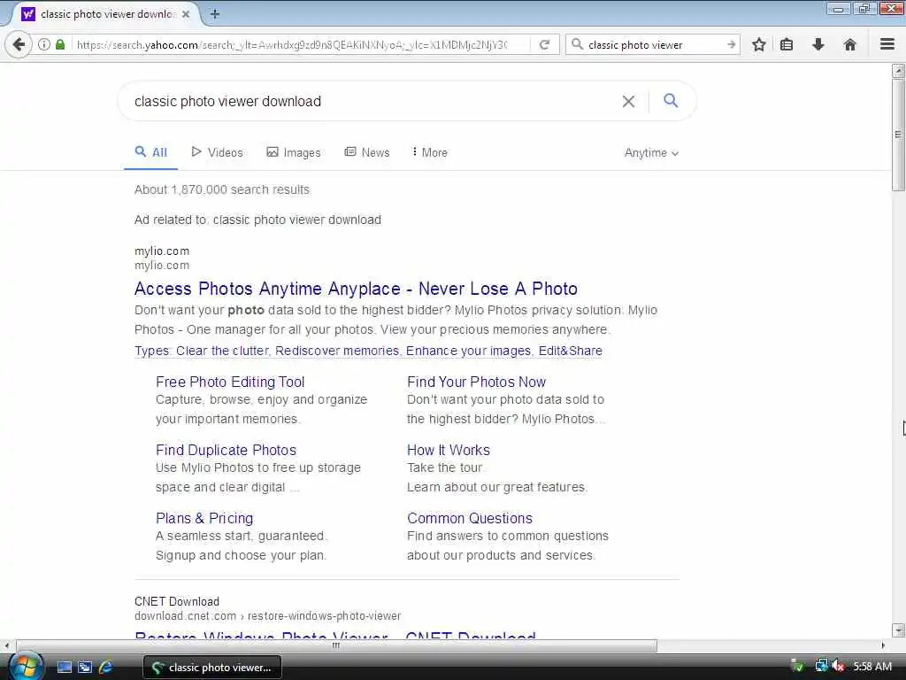Viewport: 906px width, 680px height.
Task: Open the Rediscover memories link
Action: coord(337,351)
